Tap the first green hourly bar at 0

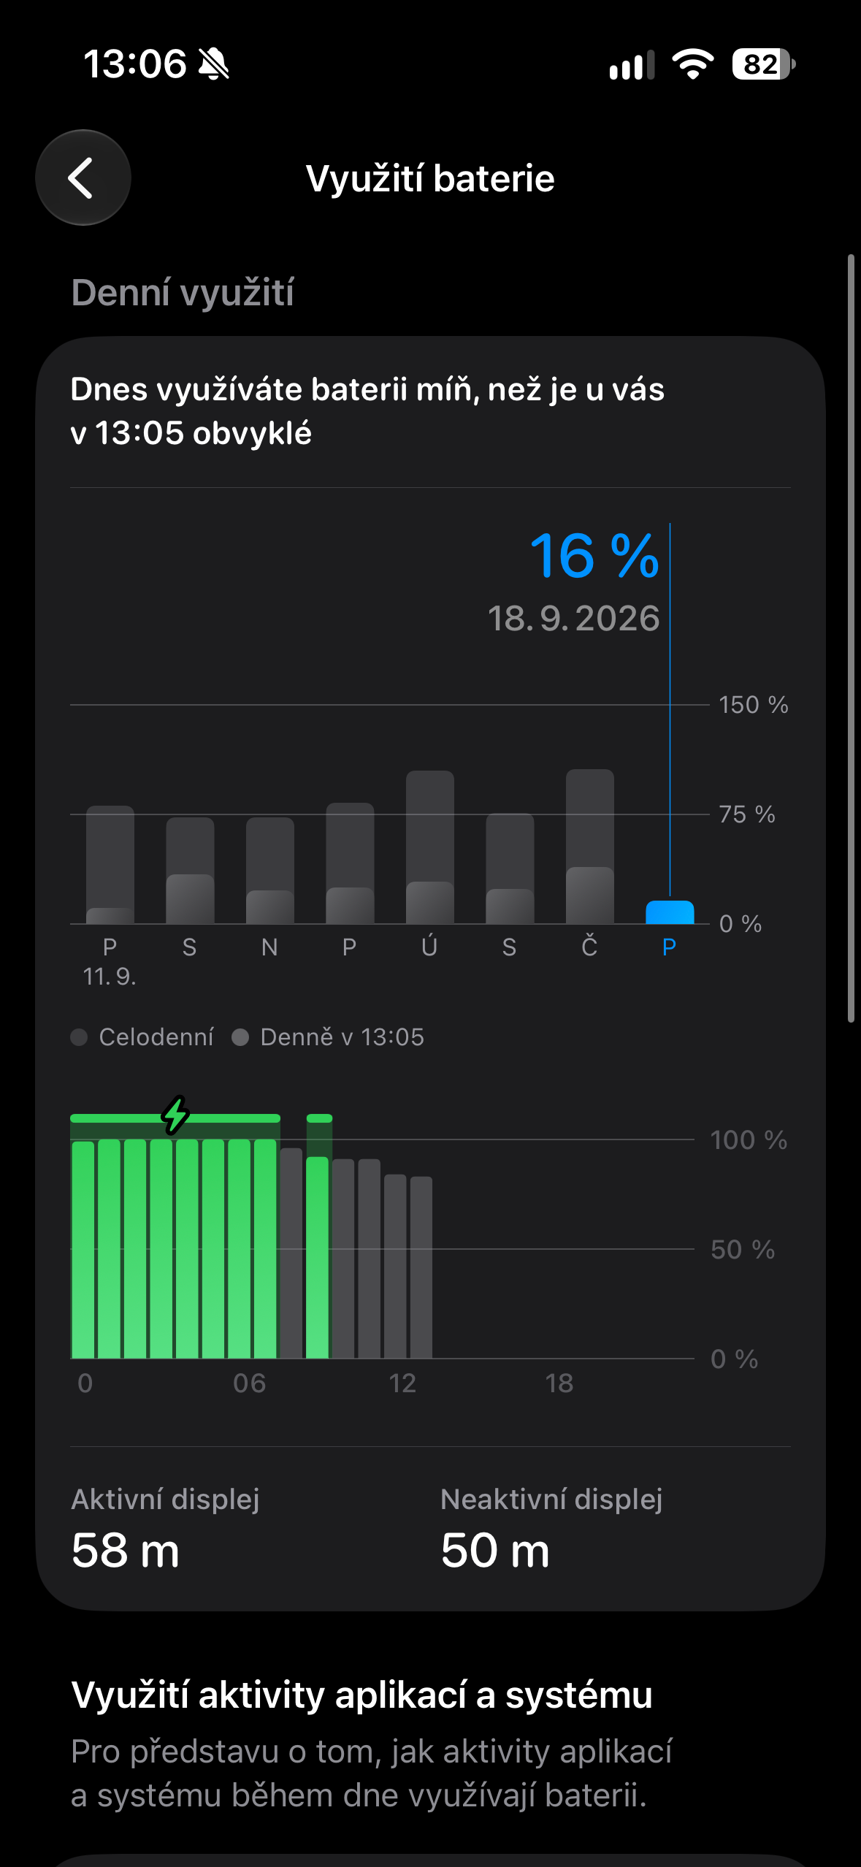tap(83, 1250)
